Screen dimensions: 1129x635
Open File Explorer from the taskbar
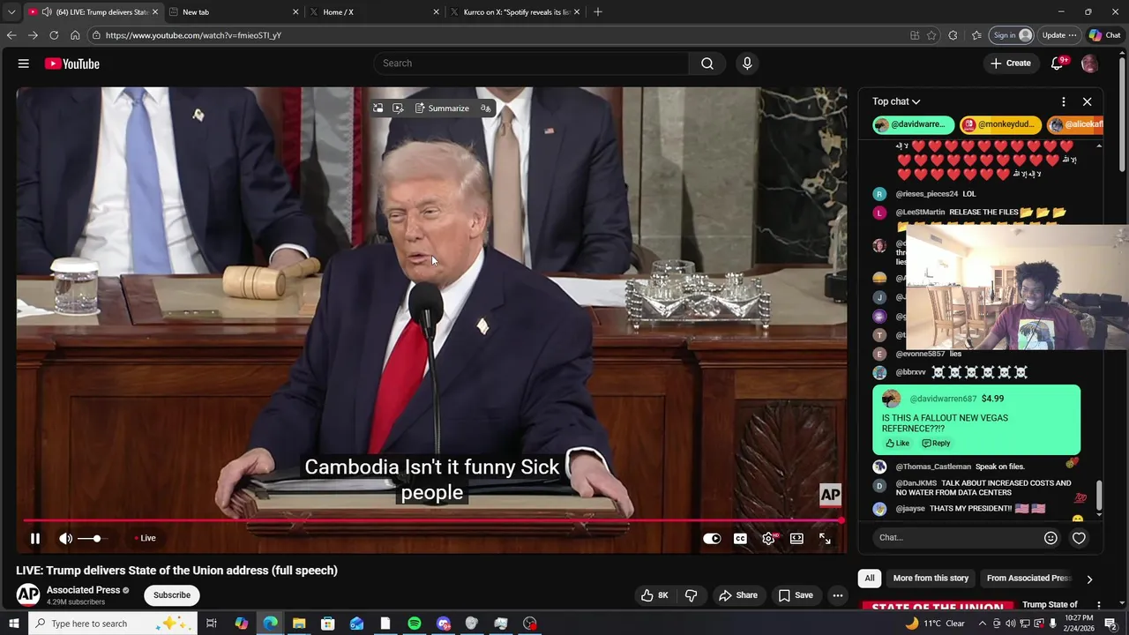(x=299, y=624)
